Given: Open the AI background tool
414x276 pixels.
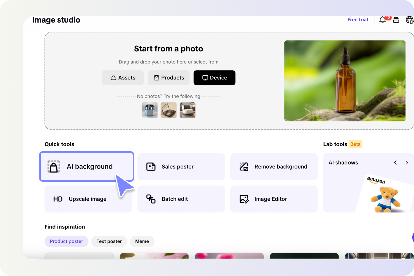Looking at the screenshot, I should 86,166.
